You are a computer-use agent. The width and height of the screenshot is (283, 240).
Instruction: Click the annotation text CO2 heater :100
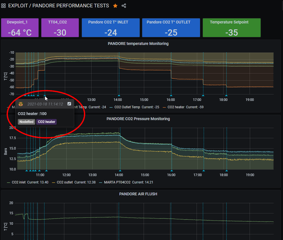[32, 114]
